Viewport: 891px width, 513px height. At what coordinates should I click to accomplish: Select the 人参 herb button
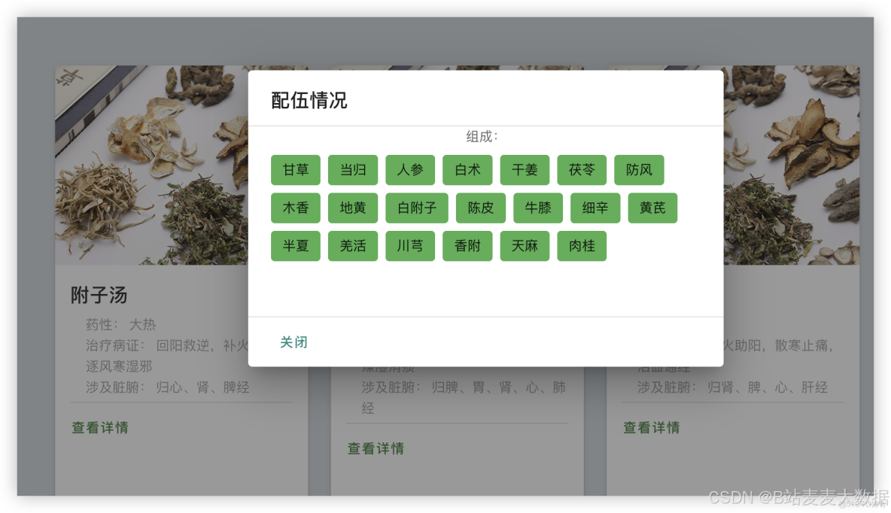click(409, 170)
